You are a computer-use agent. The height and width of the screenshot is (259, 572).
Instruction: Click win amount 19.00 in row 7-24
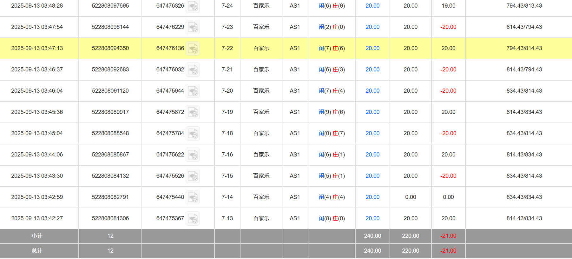point(448,6)
